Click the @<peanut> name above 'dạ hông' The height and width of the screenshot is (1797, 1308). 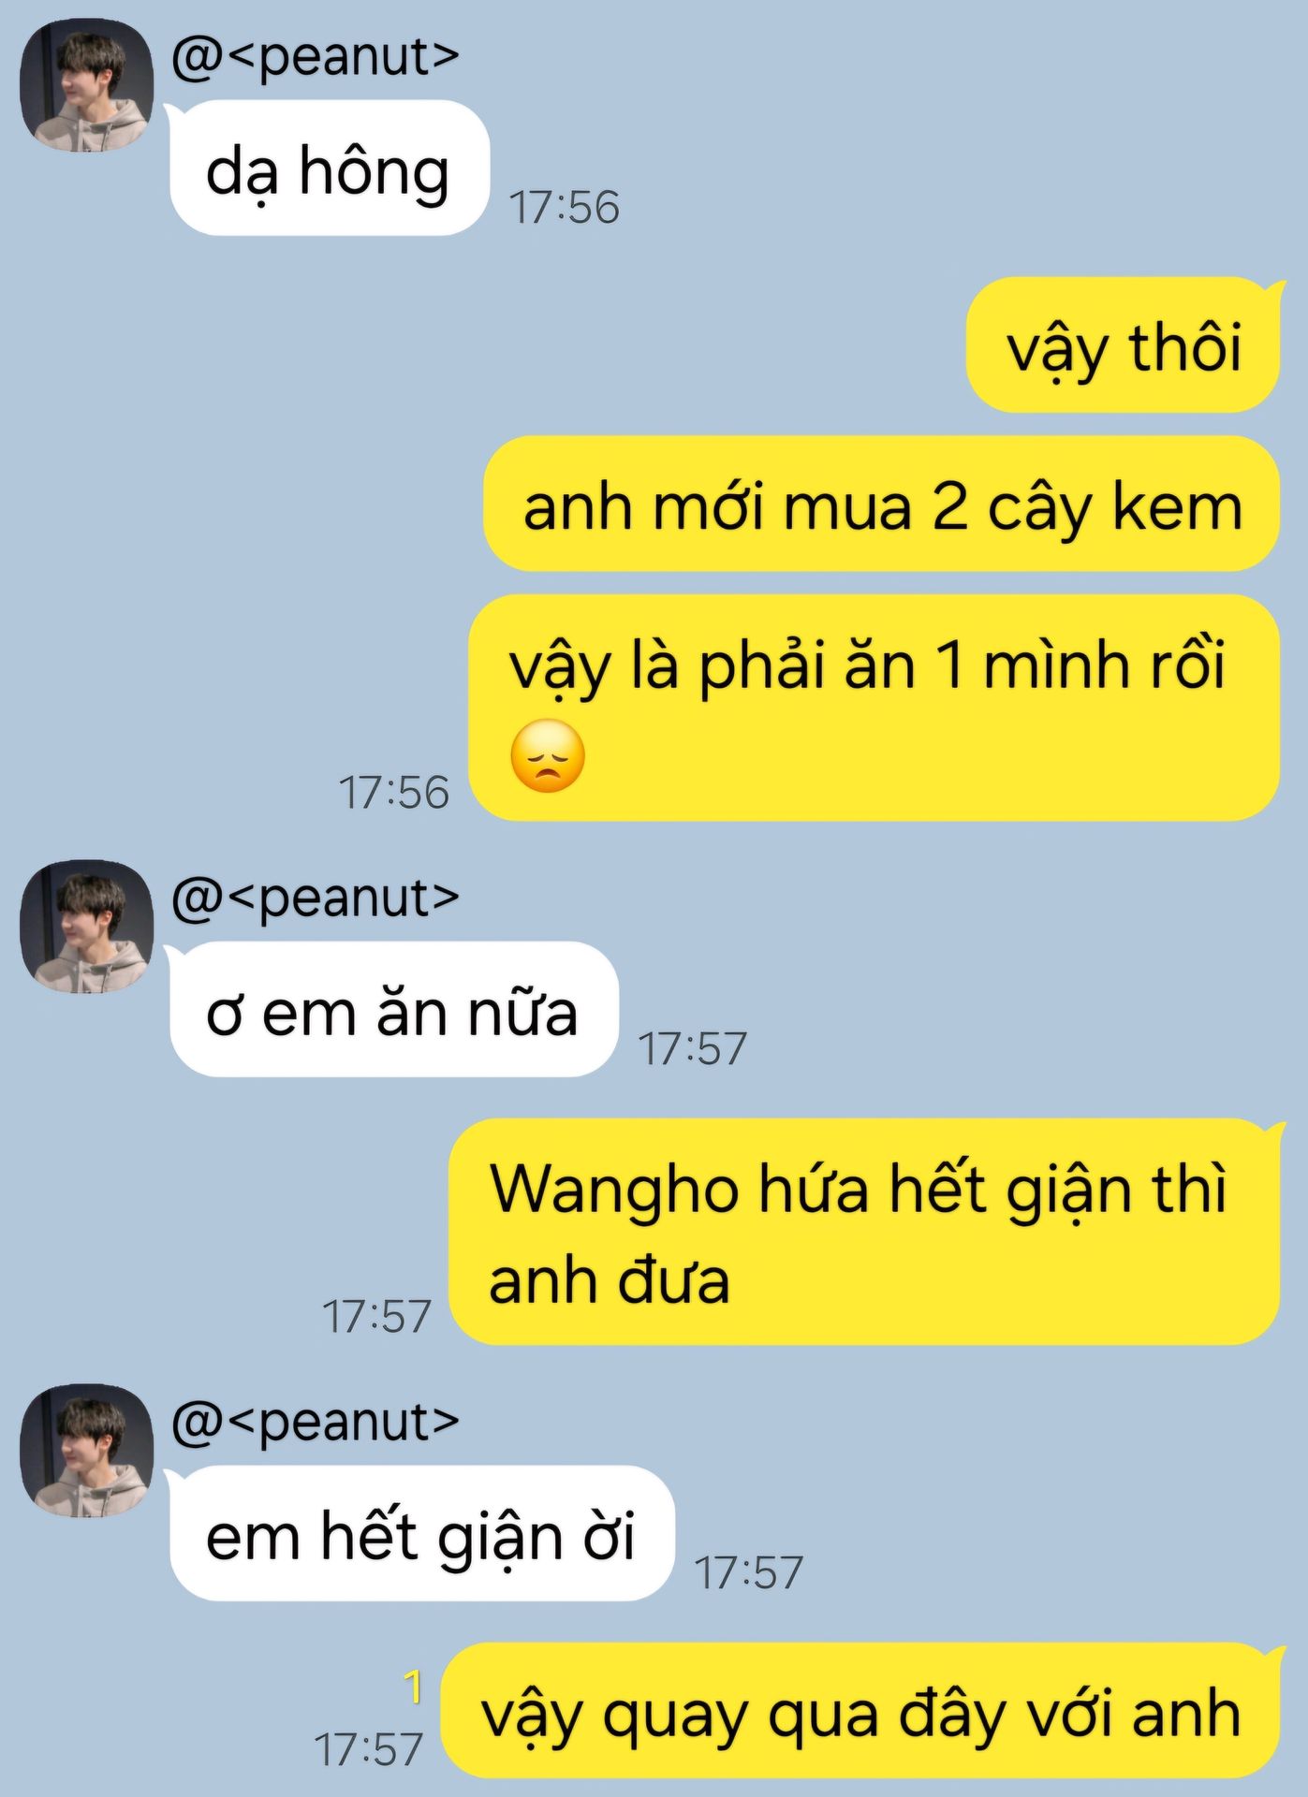[x=316, y=56]
